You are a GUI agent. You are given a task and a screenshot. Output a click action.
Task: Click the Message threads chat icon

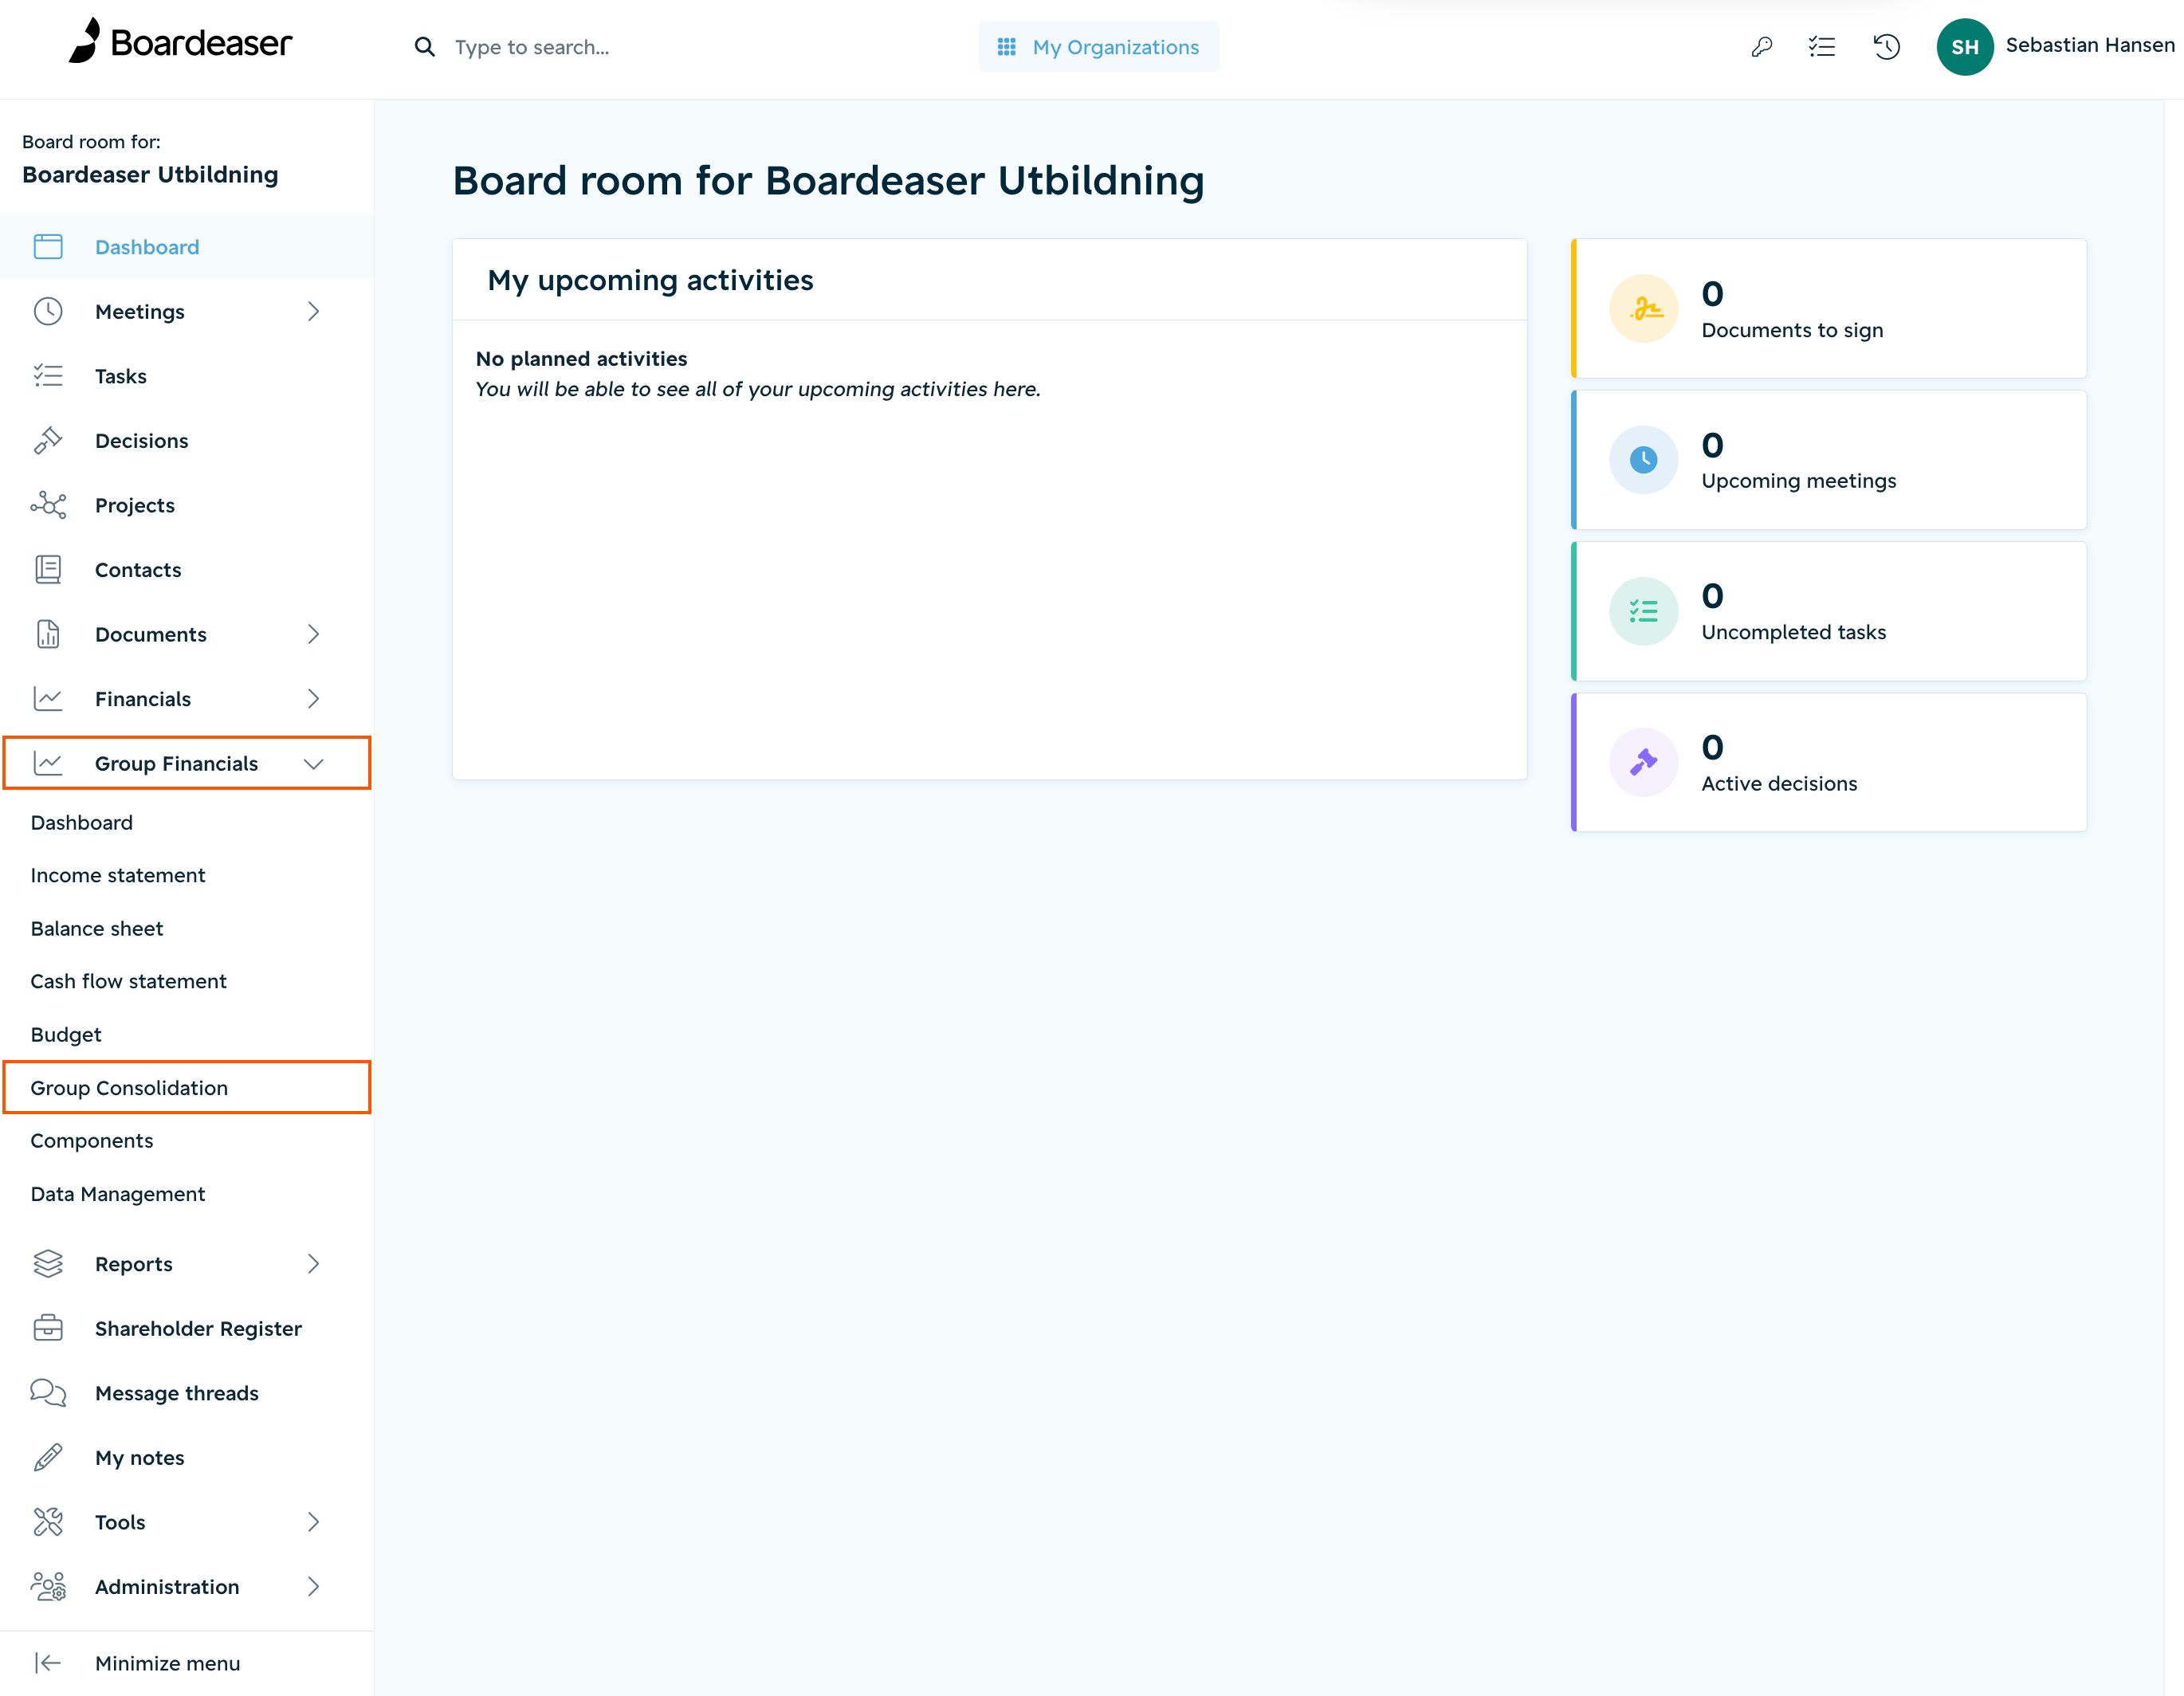point(48,1392)
